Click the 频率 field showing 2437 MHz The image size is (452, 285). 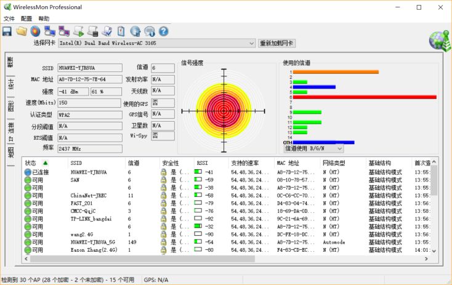coord(90,149)
